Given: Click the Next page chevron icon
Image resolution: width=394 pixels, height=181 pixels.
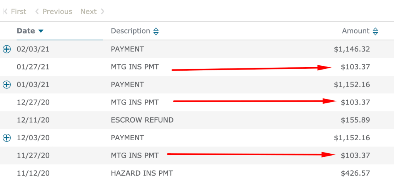Looking at the screenshot, I should pos(102,12).
